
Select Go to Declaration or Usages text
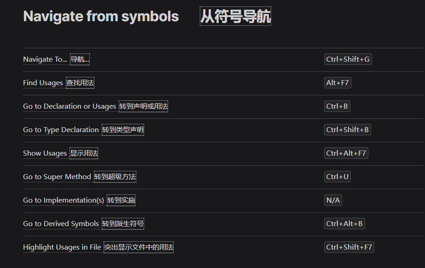click(x=70, y=106)
